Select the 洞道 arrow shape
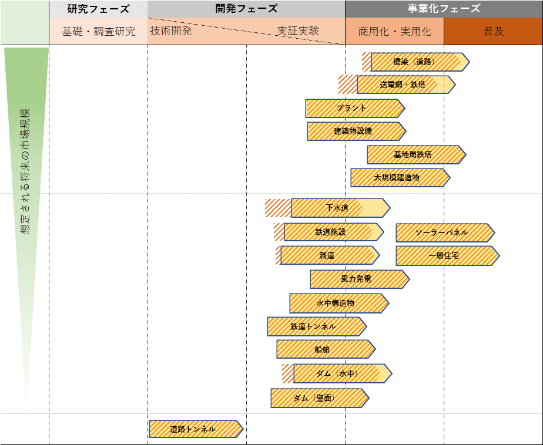The image size is (543, 445). 329,256
